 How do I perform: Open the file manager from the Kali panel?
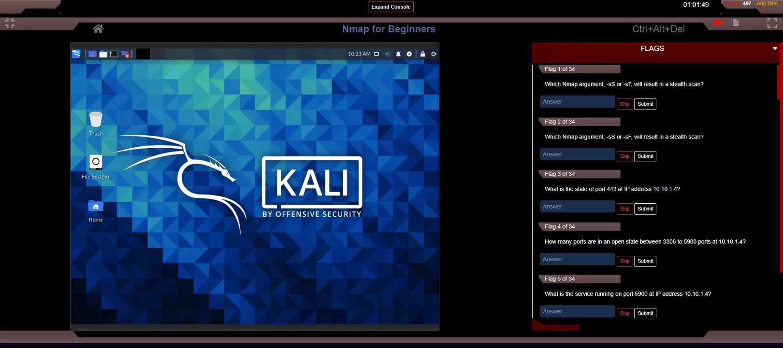point(103,54)
